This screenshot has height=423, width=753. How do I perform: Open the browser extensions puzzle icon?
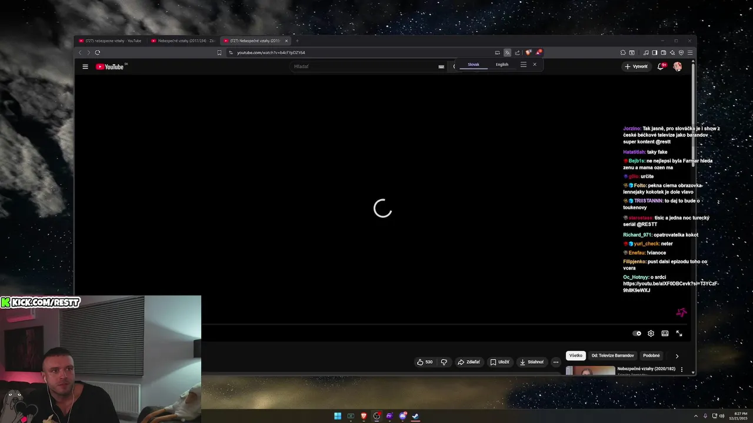[623, 52]
